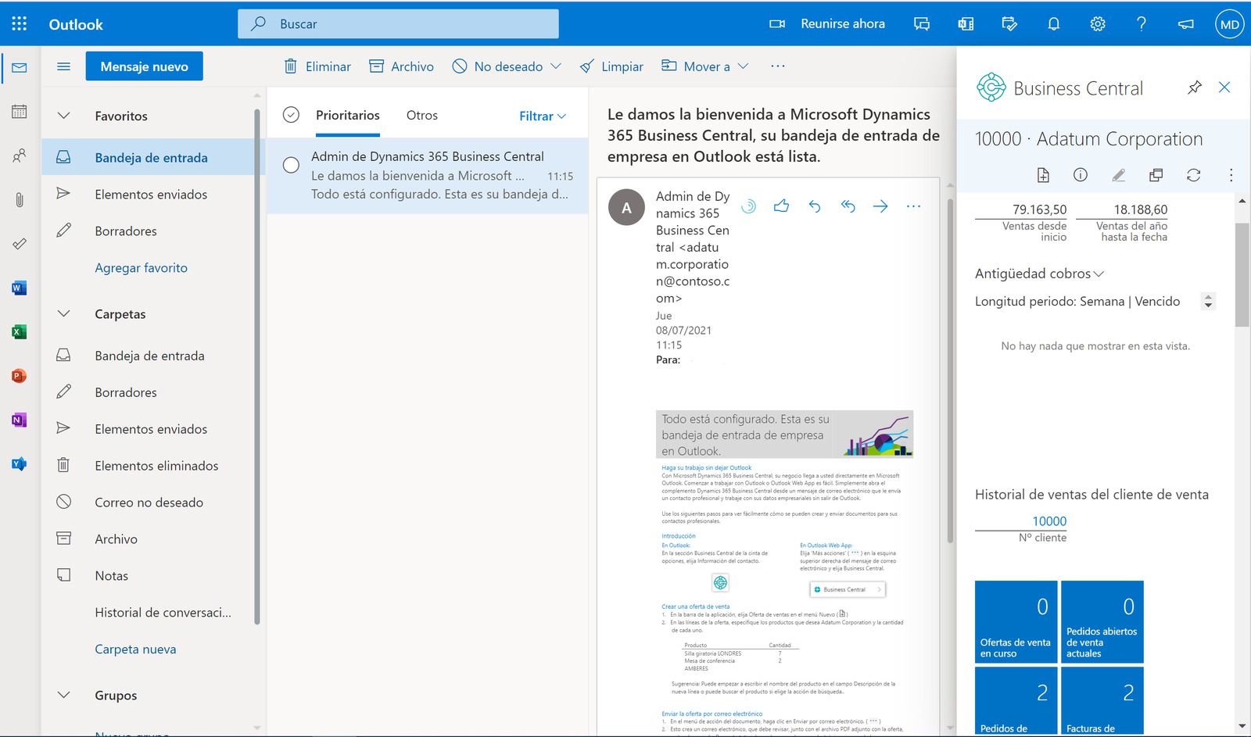The width and height of the screenshot is (1251, 737).
Task: Create new document in Business Central
Action: [x=1043, y=175]
